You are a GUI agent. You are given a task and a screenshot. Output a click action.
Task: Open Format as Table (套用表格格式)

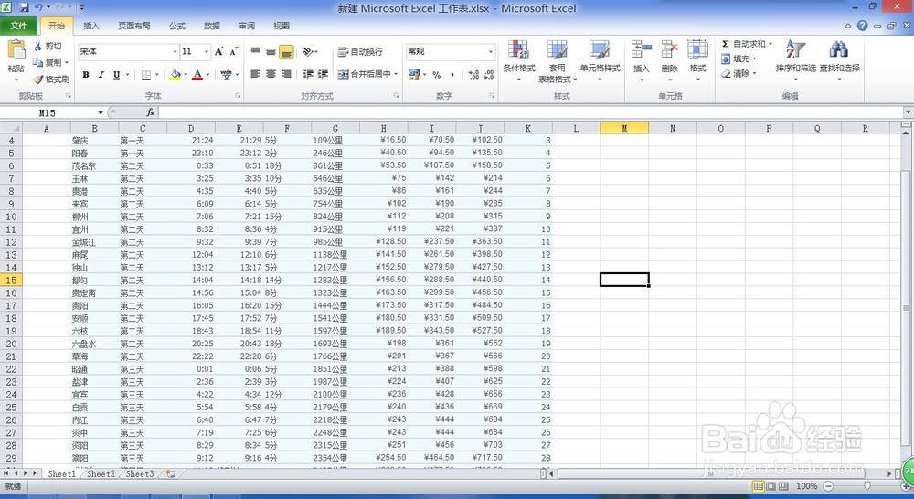557,60
